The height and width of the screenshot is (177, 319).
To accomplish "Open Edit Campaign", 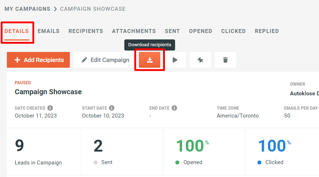I will [x=105, y=60].
